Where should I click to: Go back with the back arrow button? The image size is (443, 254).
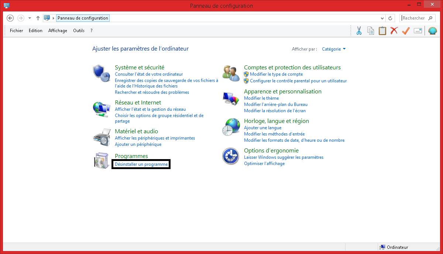pyautogui.click(x=10, y=18)
